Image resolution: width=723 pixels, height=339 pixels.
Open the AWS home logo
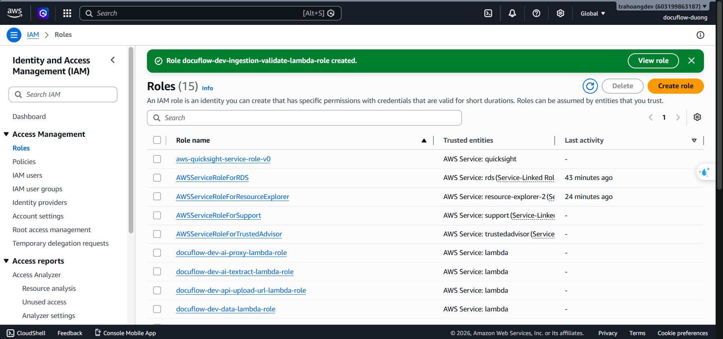click(15, 13)
